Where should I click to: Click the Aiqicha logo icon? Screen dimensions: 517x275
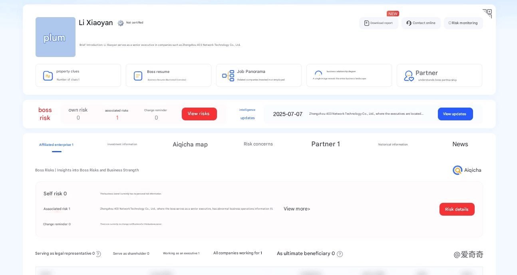pyautogui.click(x=457, y=170)
